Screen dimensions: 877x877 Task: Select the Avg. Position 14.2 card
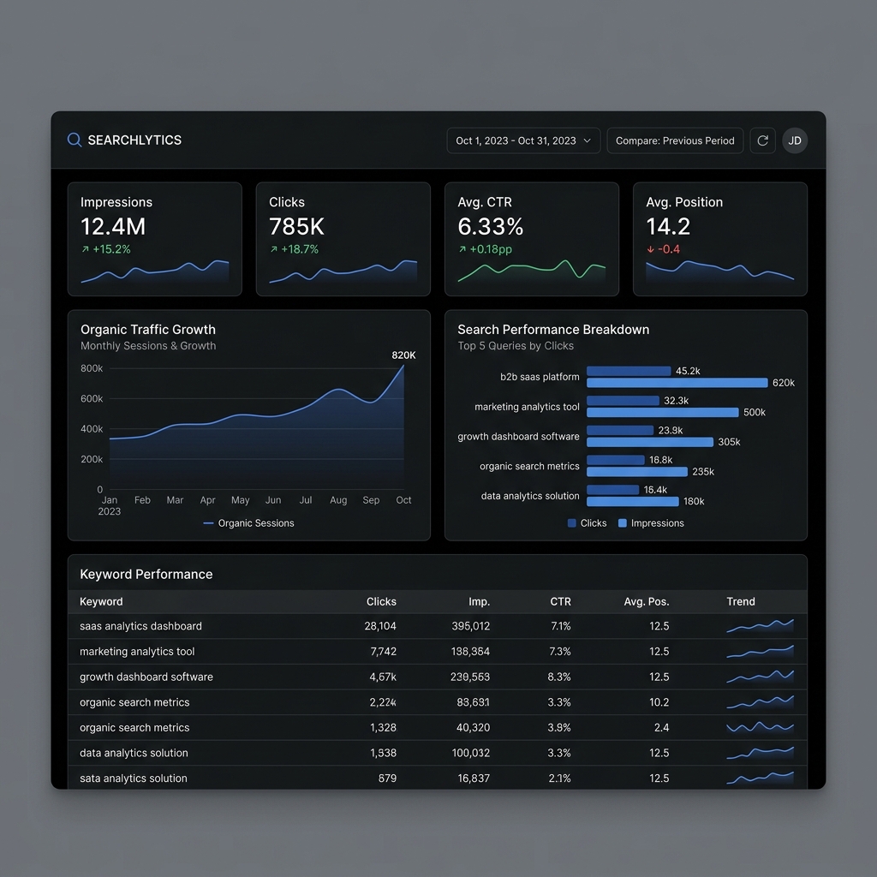719,239
